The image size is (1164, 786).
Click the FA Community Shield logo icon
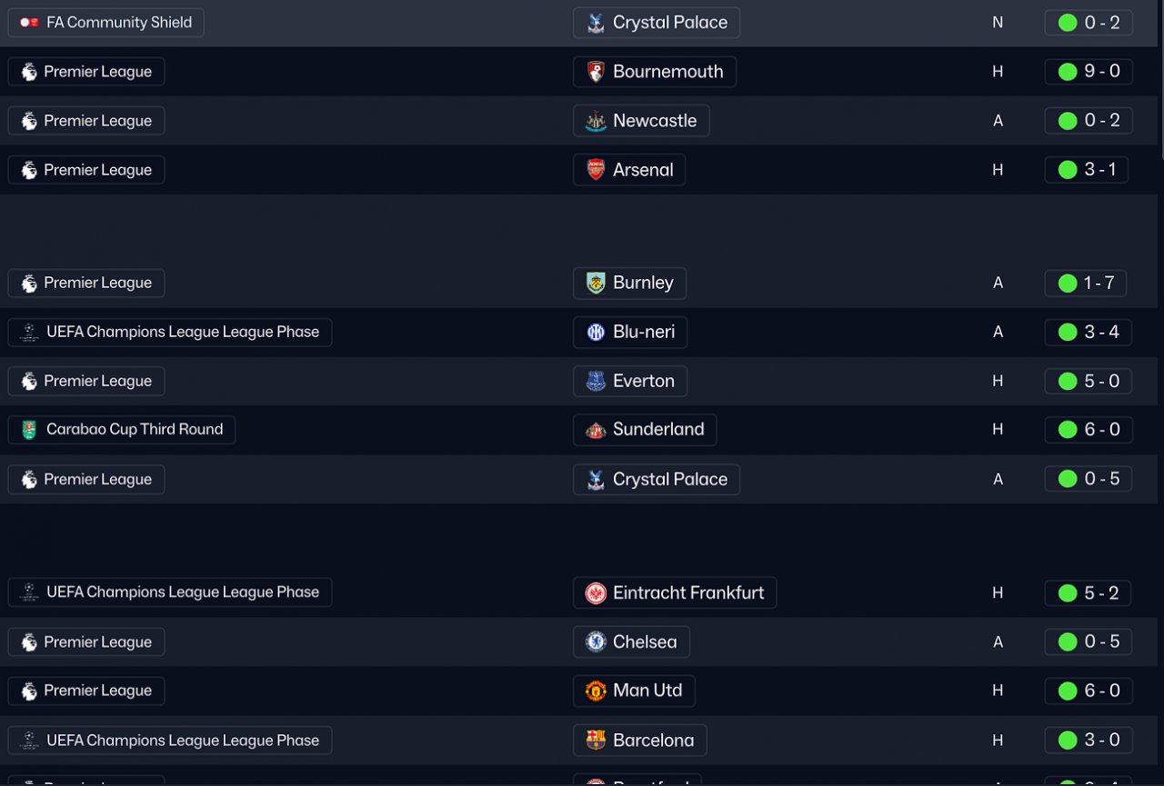pyautogui.click(x=29, y=23)
